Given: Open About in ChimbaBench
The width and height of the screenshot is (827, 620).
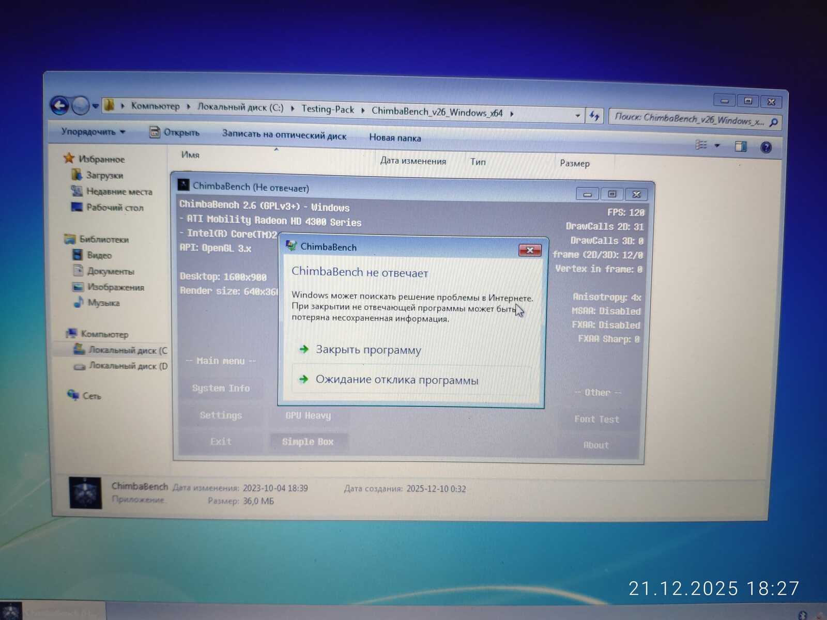Looking at the screenshot, I should click(596, 445).
